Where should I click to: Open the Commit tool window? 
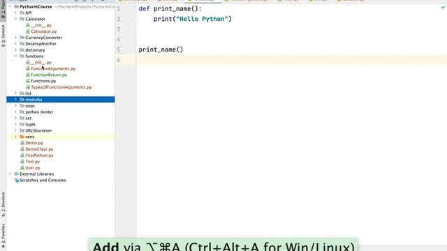click(3, 36)
